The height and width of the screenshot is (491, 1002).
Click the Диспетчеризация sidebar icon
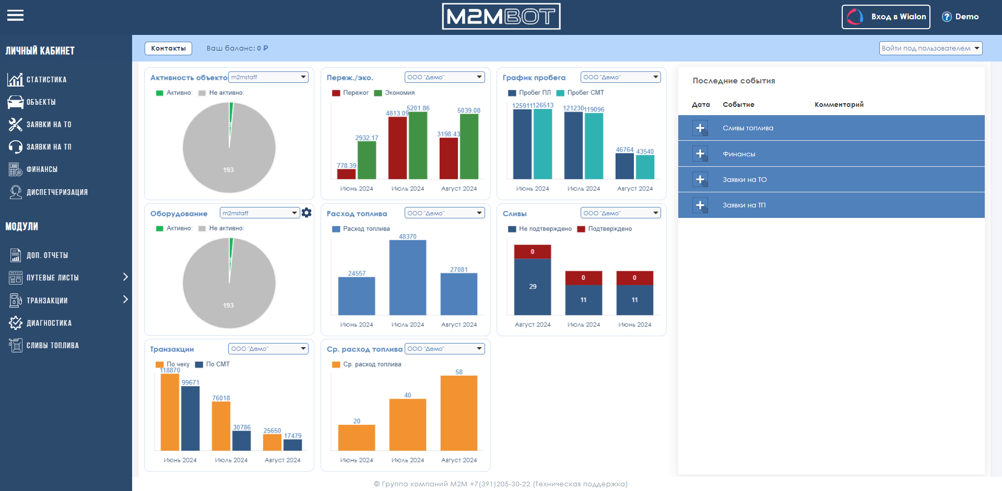click(16, 192)
